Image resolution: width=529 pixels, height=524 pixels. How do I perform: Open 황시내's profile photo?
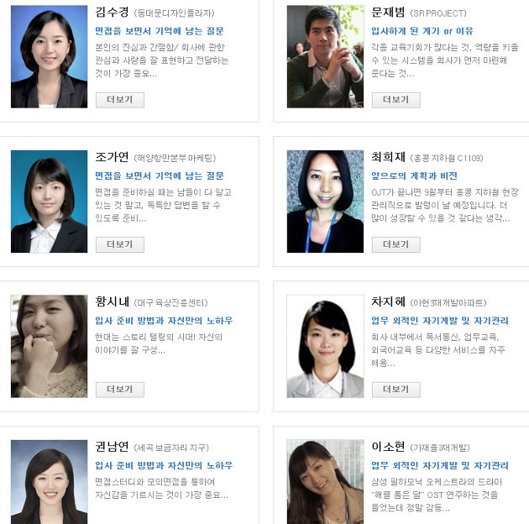pyautogui.click(x=49, y=346)
